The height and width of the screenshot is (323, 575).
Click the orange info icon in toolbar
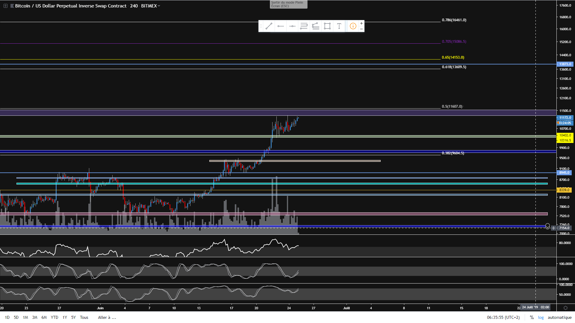click(353, 26)
